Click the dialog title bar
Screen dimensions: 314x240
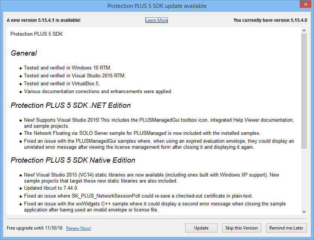click(x=157, y=6)
